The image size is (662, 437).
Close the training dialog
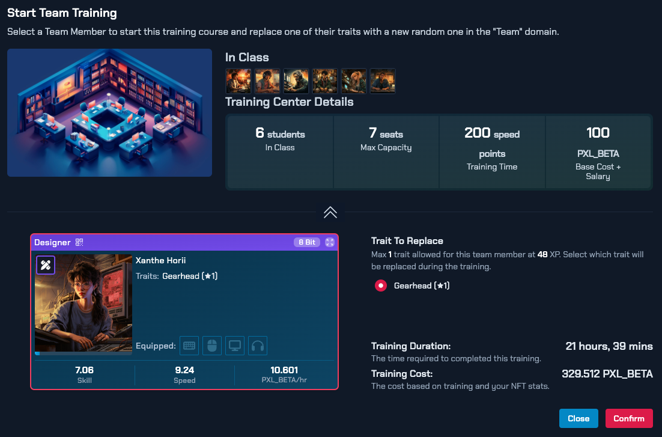click(x=578, y=418)
